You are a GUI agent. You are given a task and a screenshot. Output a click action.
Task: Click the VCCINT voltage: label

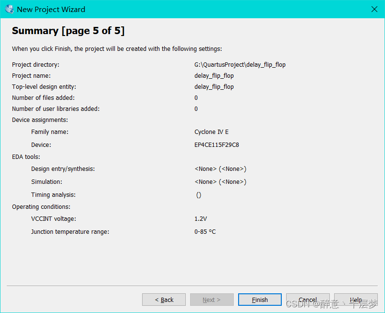54,219
